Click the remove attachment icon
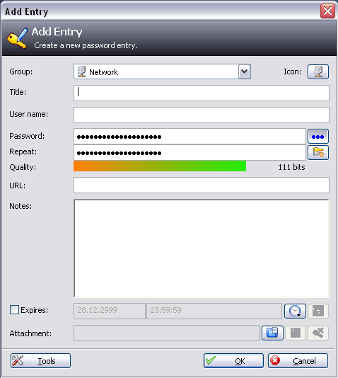 tap(318, 333)
